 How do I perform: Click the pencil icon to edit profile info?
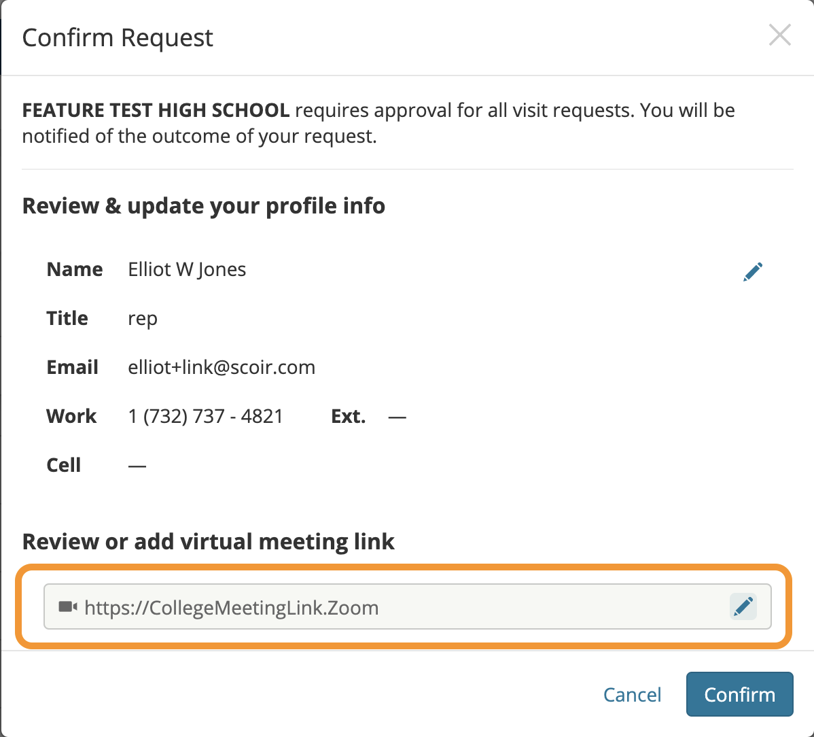point(753,272)
